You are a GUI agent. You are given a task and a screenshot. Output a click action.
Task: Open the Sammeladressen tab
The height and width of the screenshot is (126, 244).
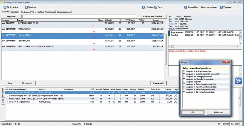[x=64, y=12]
